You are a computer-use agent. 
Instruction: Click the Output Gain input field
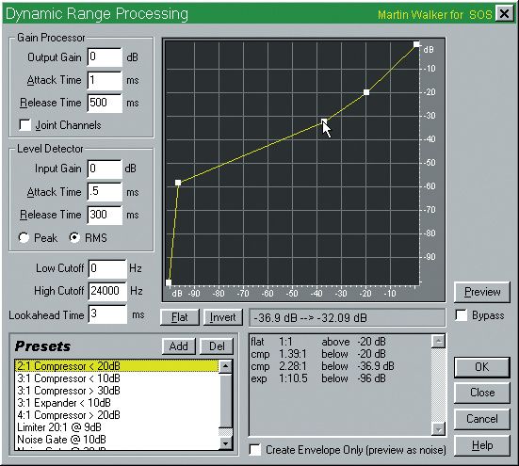point(105,57)
